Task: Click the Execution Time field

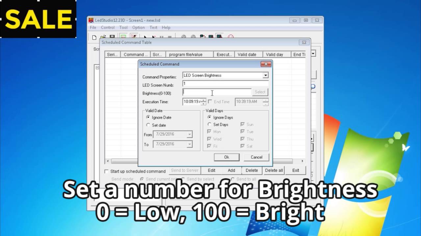Action: [x=192, y=102]
